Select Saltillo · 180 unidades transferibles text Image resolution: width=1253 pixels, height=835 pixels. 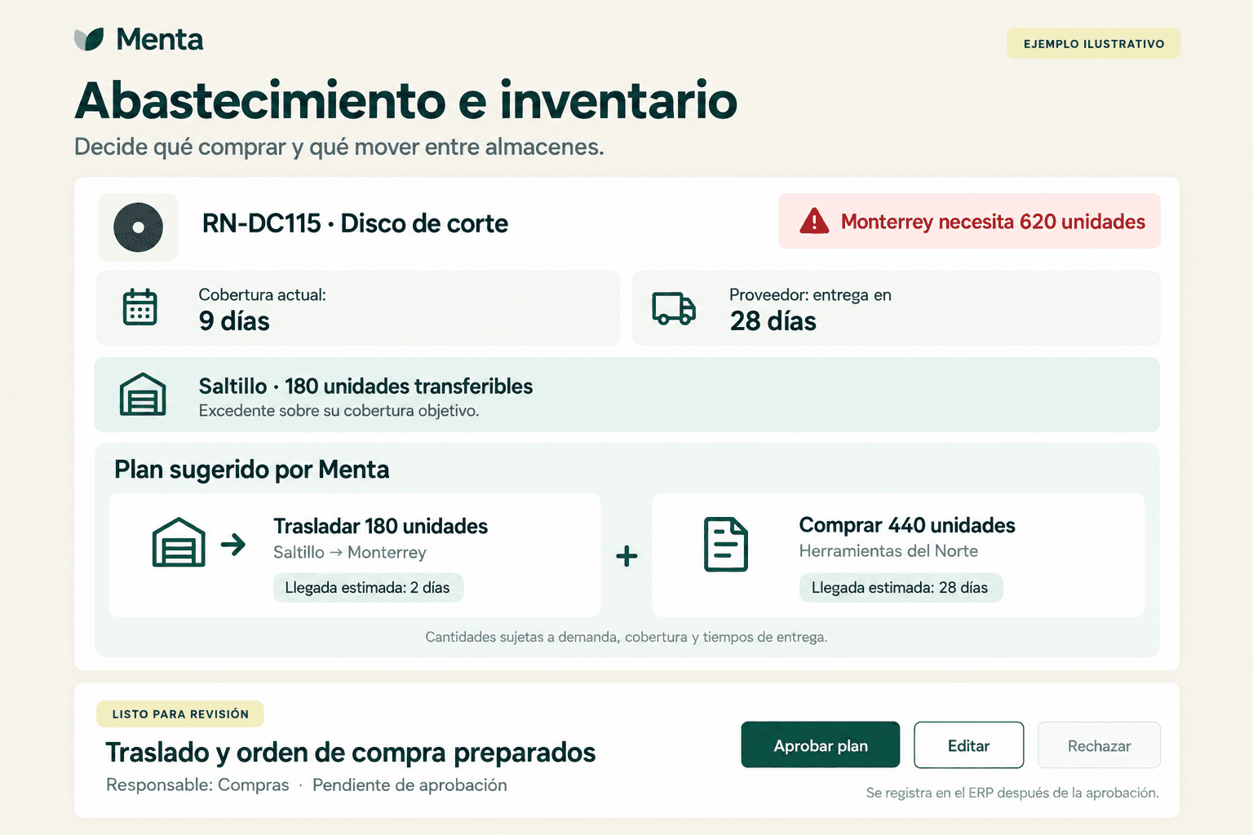(x=365, y=386)
